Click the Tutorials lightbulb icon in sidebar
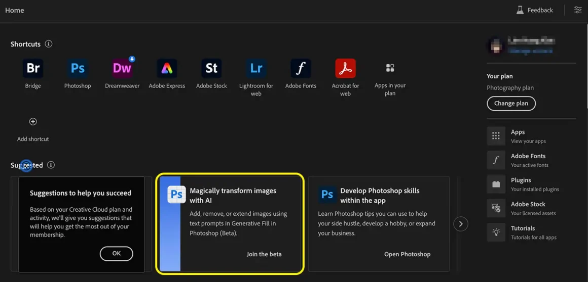Viewport: 588px width, 282px height. [496, 232]
